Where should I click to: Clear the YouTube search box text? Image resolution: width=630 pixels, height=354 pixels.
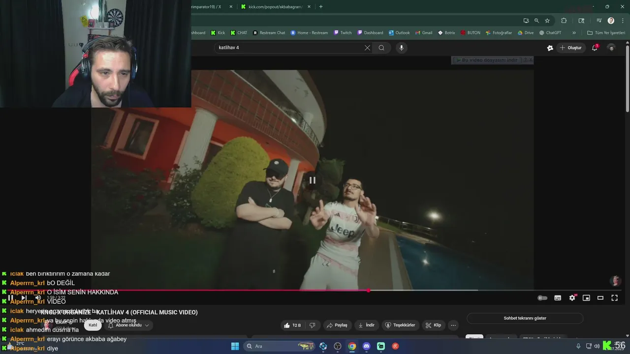[x=367, y=48]
